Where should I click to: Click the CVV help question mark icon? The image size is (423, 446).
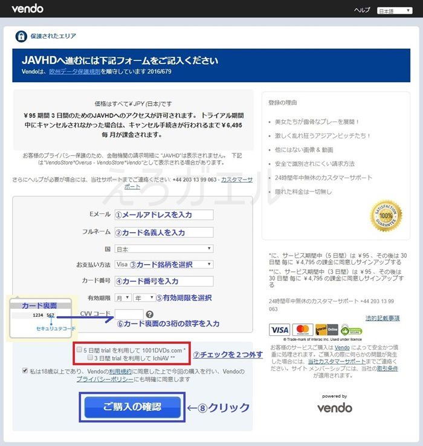pyautogui.click(x=150, y=314)
